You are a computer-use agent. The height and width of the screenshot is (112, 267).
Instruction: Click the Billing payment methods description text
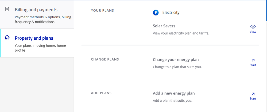(x=43, y=19)
